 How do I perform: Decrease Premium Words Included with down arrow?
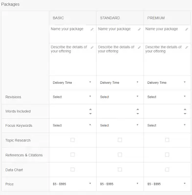185,114
